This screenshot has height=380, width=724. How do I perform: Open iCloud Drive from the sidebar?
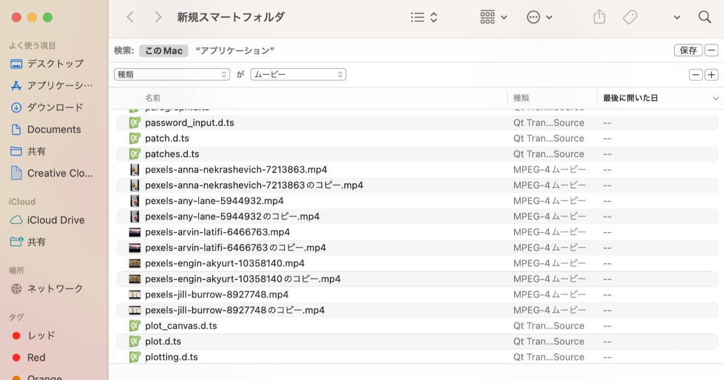tap(56, 220)
